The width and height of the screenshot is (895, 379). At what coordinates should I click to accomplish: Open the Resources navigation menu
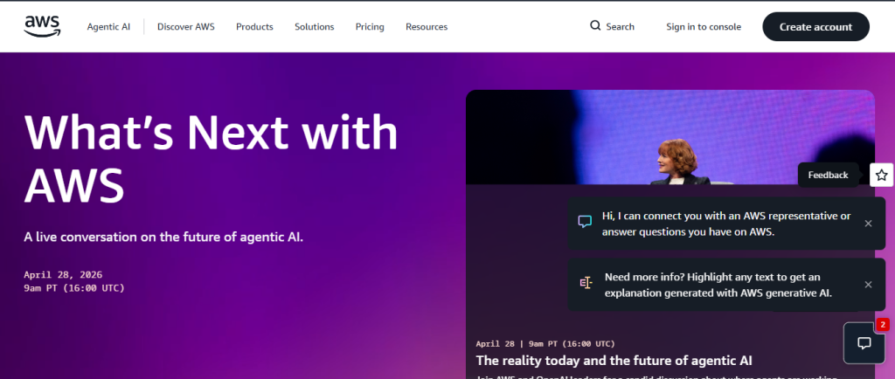click(x=427, y=27)
